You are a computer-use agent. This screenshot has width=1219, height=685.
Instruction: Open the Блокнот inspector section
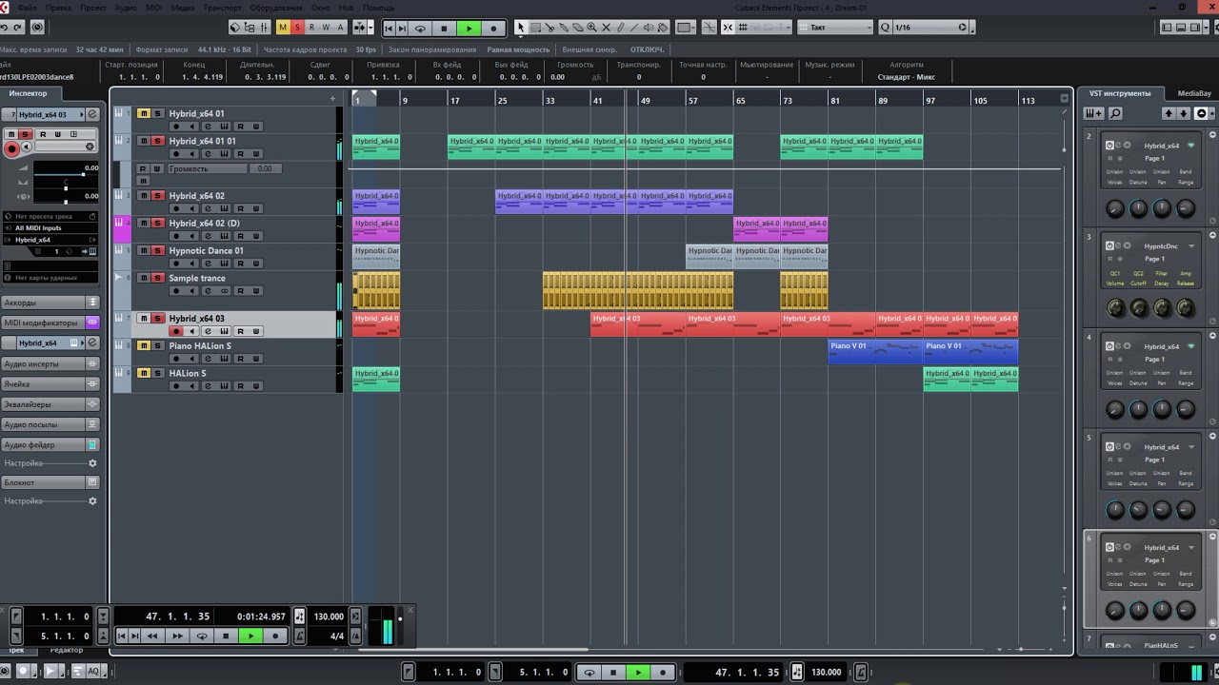click(50, 482)
